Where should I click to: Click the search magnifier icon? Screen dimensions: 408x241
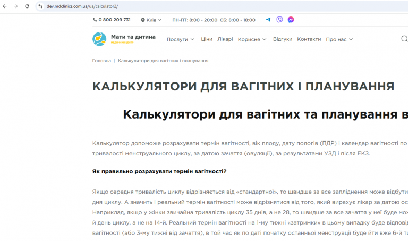point(404,39)
